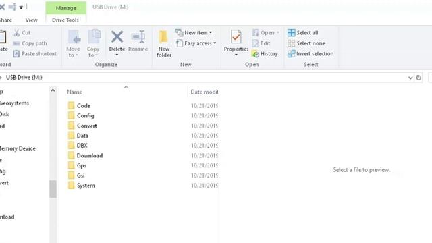Click the Rename icon

(138, 36)
